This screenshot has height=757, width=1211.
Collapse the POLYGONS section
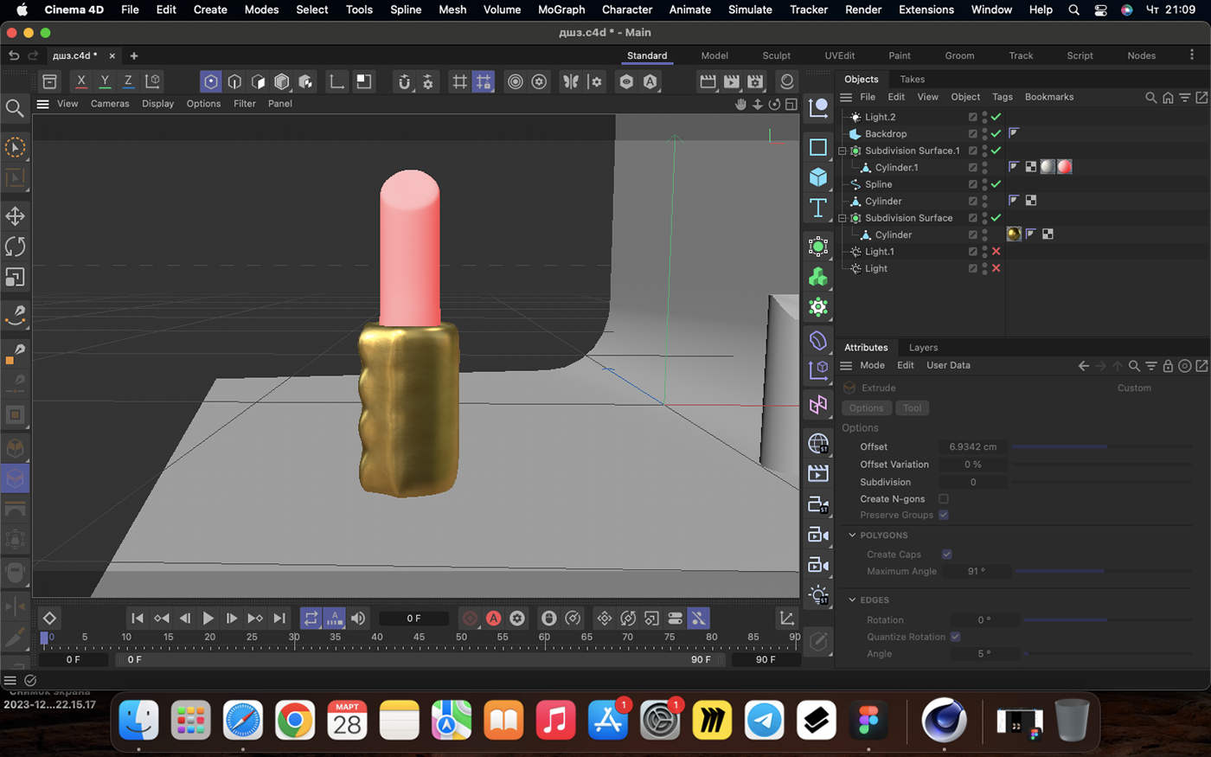point(852,536)
